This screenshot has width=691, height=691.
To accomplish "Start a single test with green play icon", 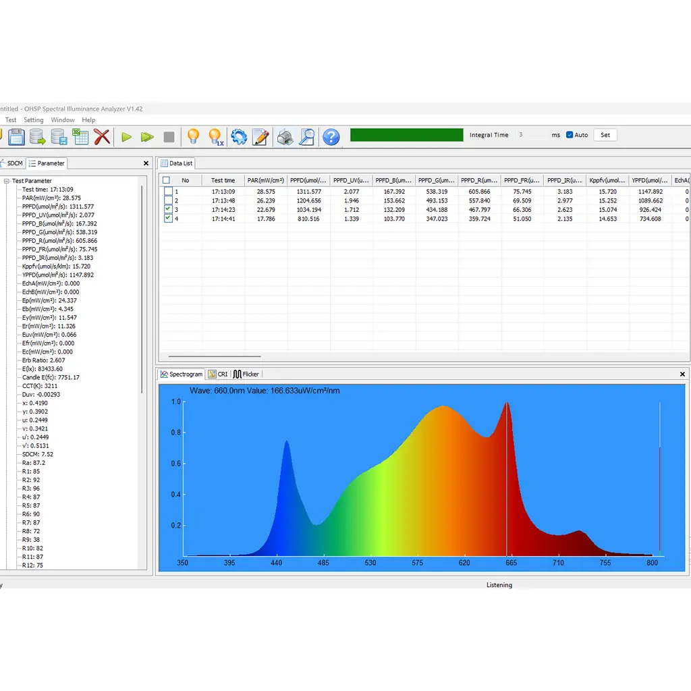I will tap(126, 137).
